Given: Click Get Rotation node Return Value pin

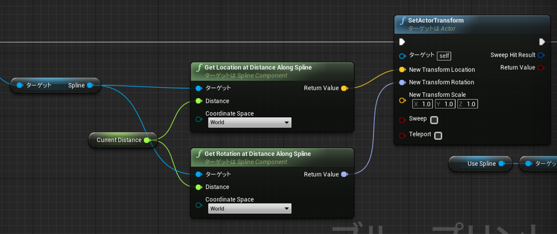Looking at the screenshot, I should coord(345,174).
